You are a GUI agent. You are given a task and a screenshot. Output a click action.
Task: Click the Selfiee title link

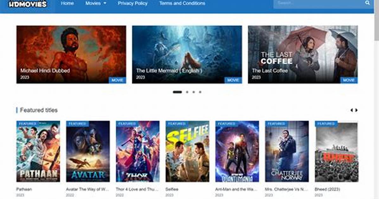(172, 189)
